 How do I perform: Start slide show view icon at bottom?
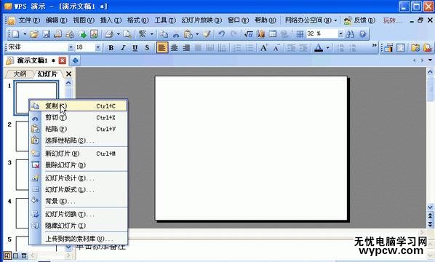click(24, 255)
